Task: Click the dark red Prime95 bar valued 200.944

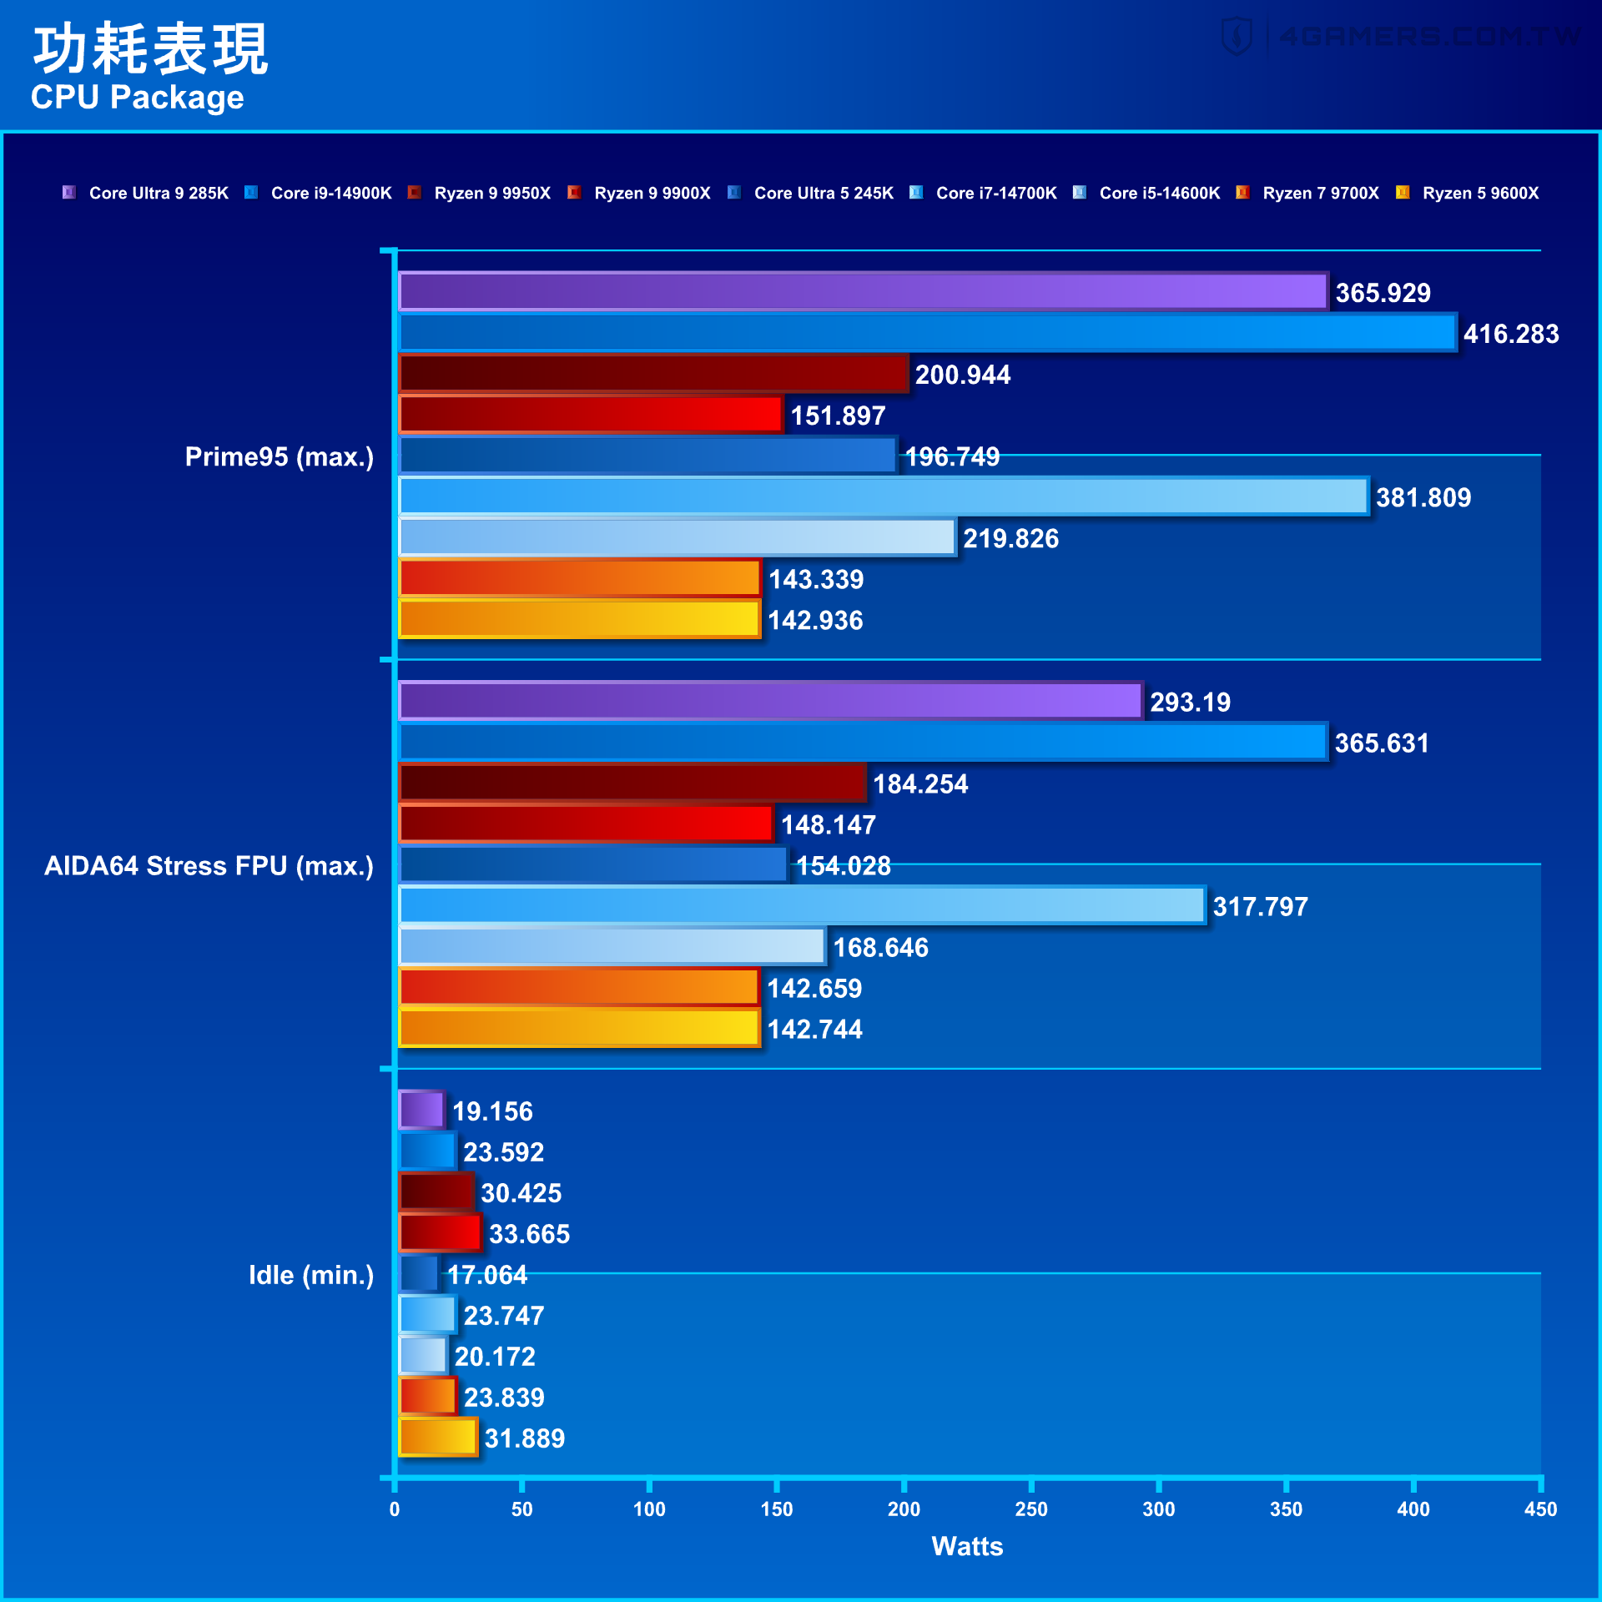Action: (653, 373)
